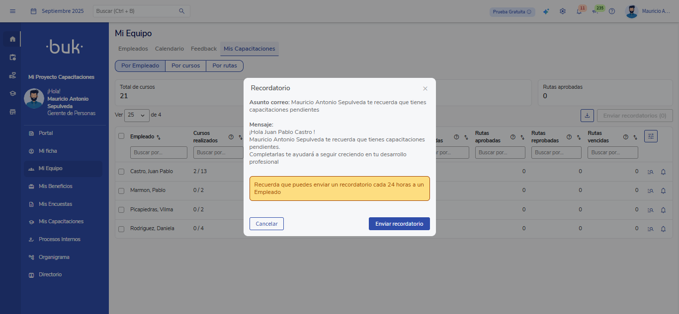
Task: Open the Septiembre 2025 date picker
Action: pyautogui.click(x=57, y=11)
